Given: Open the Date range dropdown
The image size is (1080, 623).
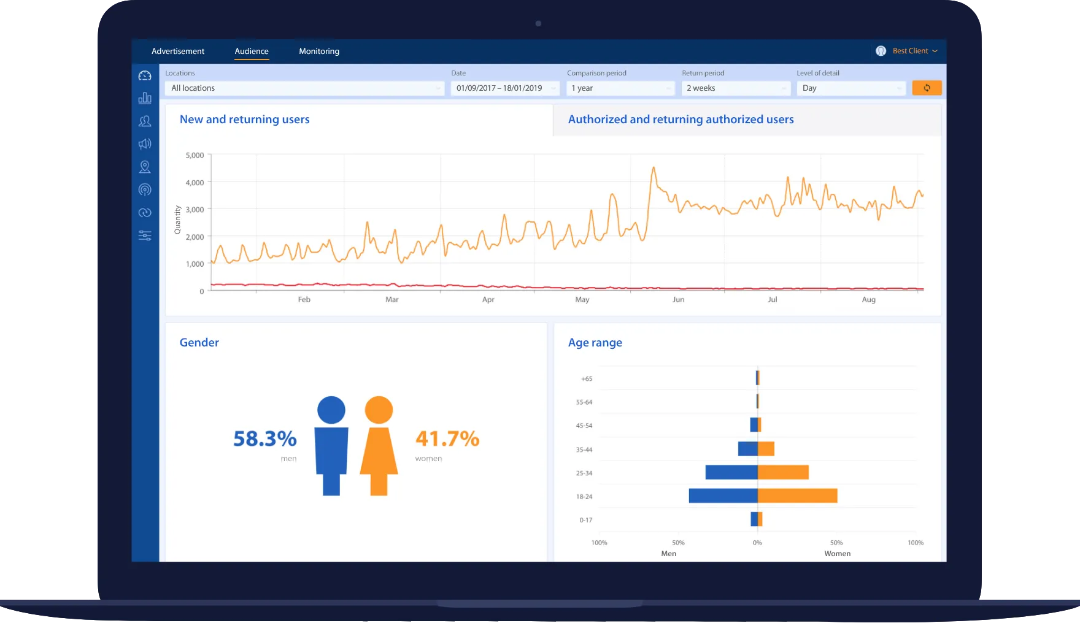Looking at the screenshot, I should [505, 88].
